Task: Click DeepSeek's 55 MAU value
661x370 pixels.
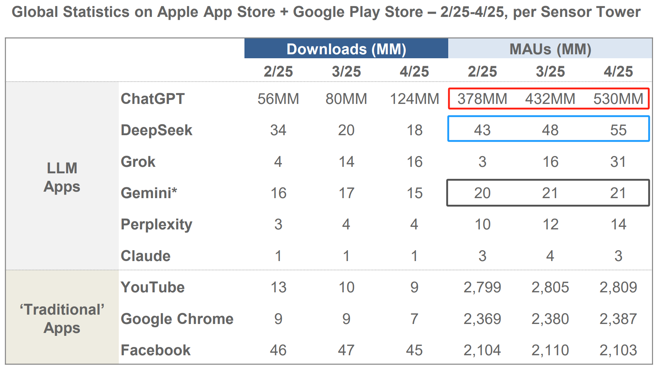Action: tap(618, 130)
